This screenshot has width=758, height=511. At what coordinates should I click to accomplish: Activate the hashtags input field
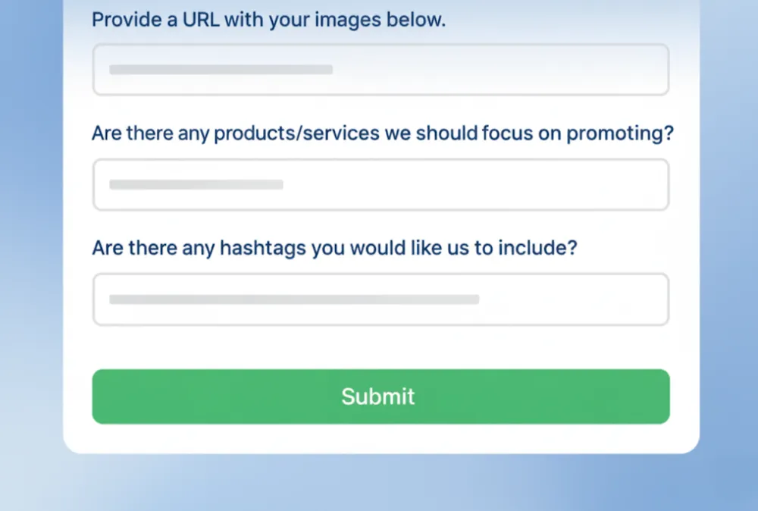(381, 299)
